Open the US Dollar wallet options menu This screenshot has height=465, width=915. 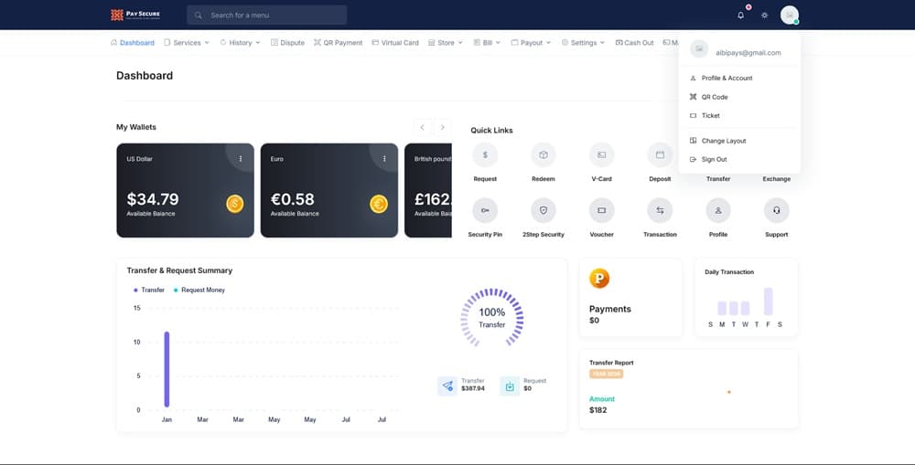tap(241, 158)
